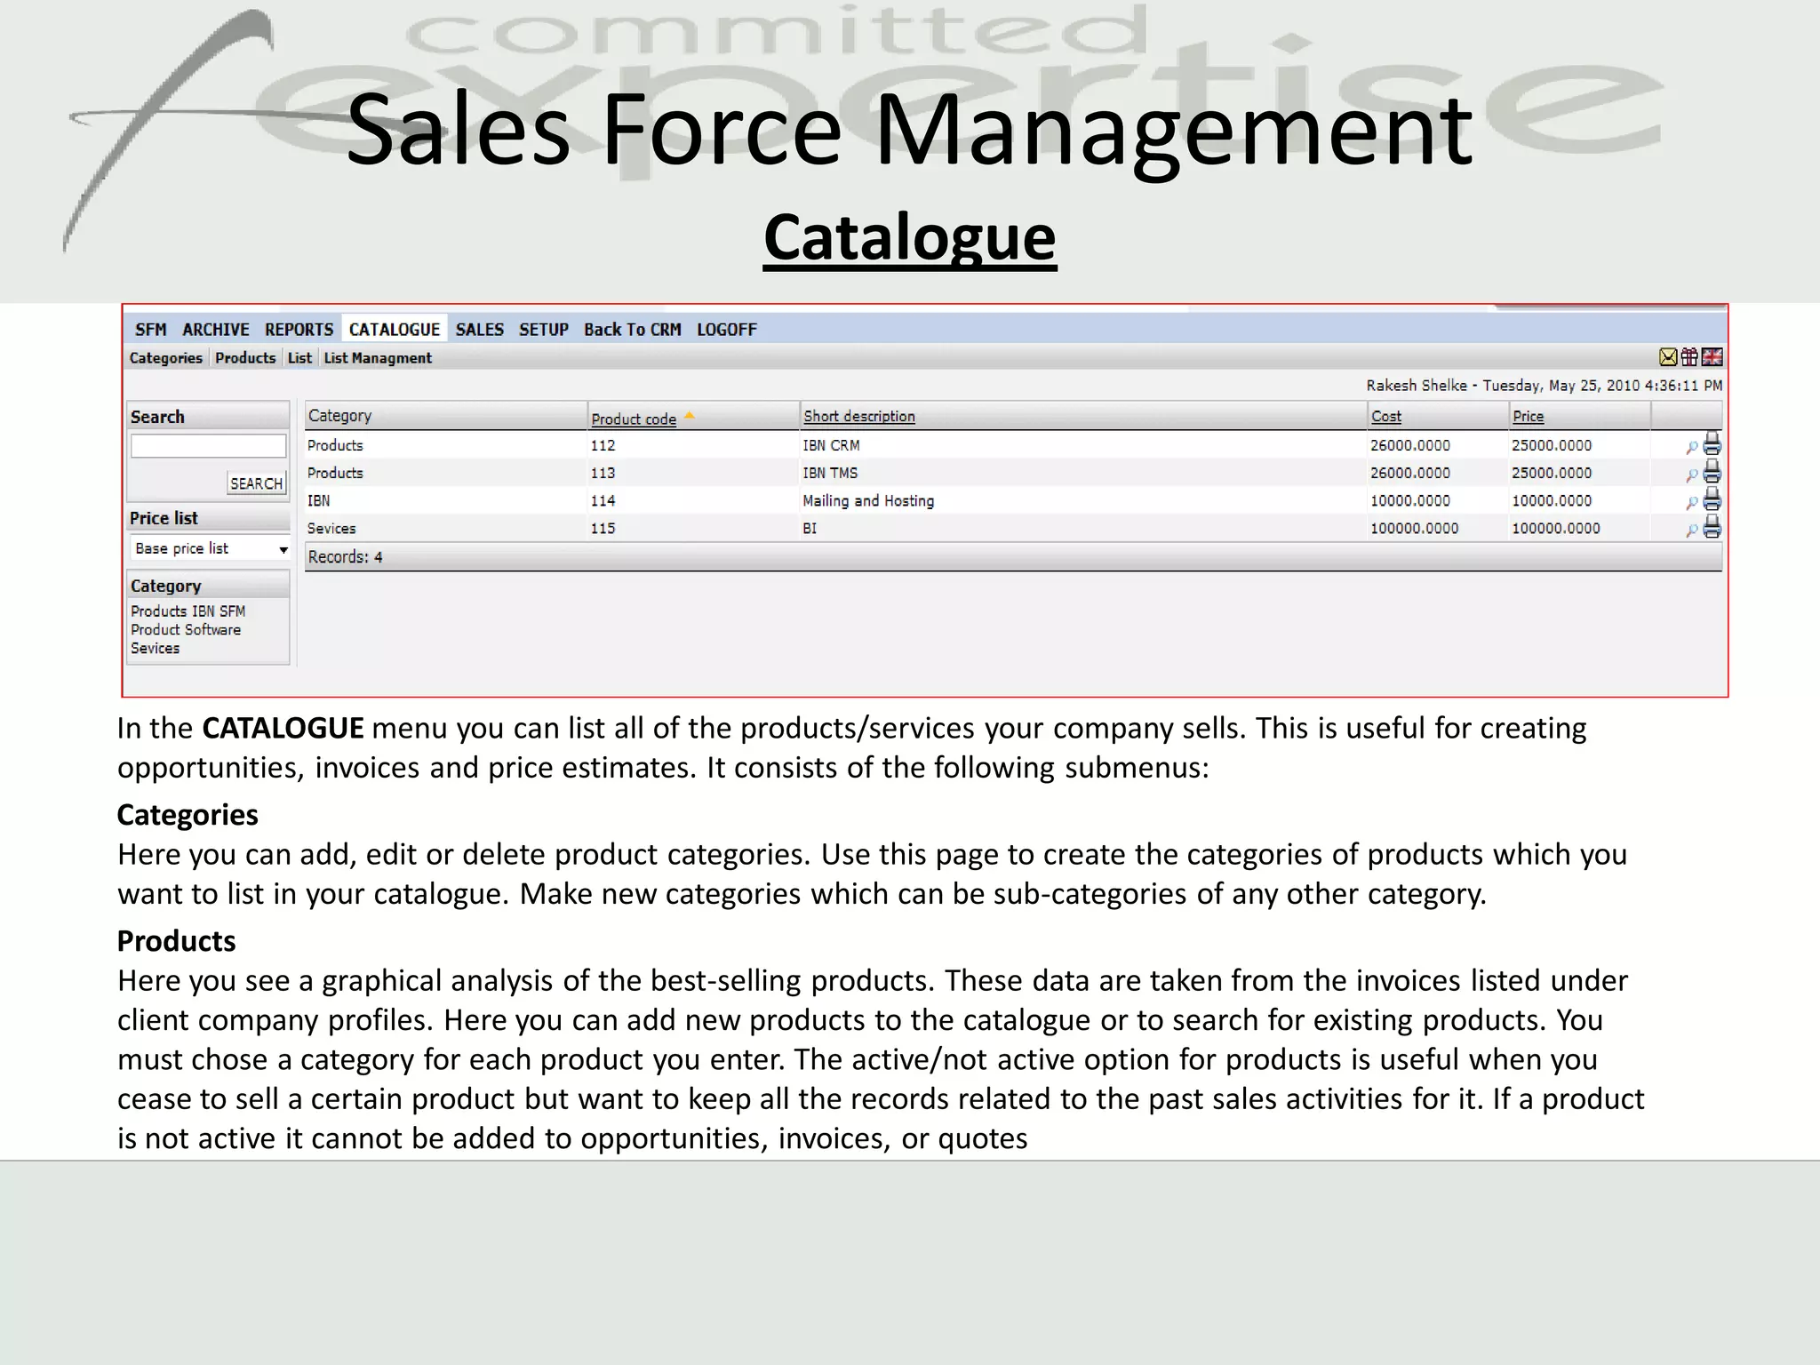
Task: View details magnifier for BI row
Action: 1692,531
